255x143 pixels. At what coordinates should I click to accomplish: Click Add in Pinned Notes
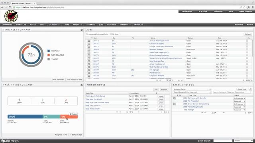click(156, 89)
